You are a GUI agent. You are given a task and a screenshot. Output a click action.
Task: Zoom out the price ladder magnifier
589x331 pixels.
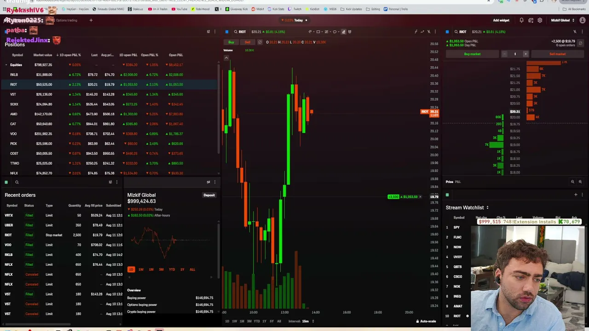(573, 182)
